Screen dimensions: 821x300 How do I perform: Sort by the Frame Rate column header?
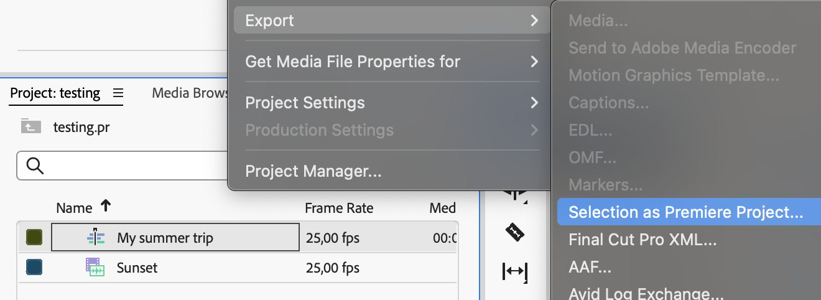tap(339, 208)
